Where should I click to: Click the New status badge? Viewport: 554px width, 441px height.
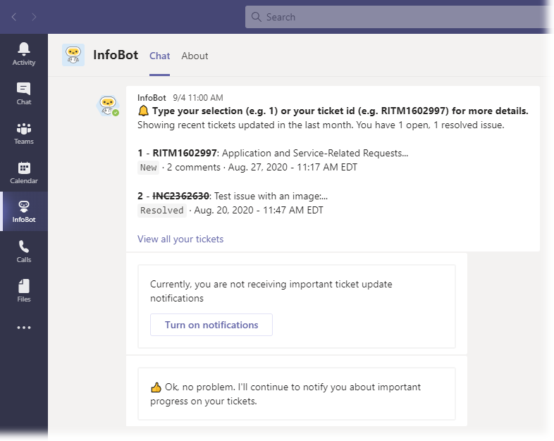click(149, 168)
